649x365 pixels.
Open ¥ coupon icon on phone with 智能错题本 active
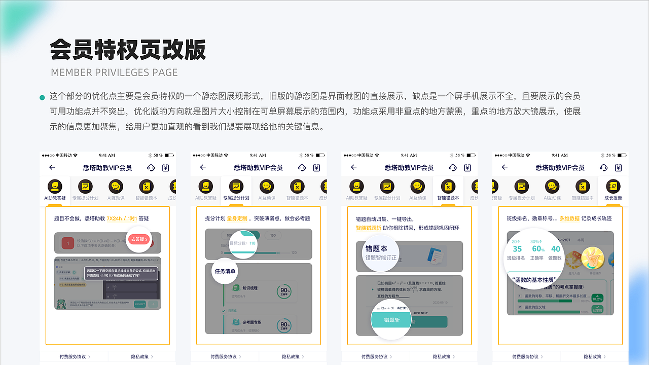tap(467, 168)
